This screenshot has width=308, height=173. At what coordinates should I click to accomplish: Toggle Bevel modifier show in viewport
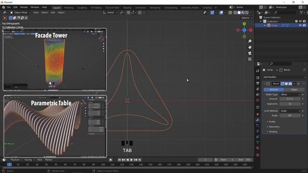[x=286, y=84]
